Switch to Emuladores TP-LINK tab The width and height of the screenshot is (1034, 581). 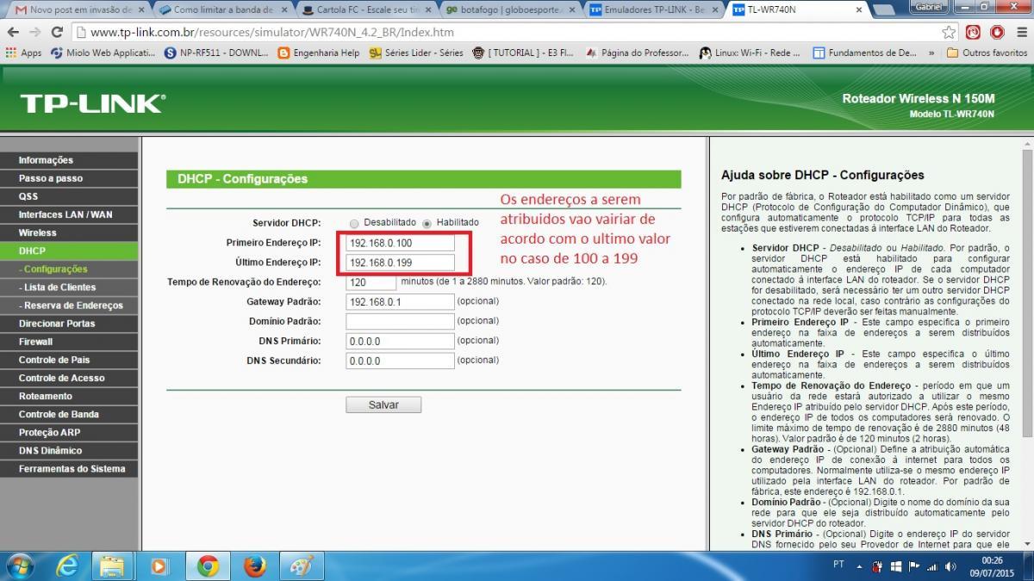(x=653, y=9)
